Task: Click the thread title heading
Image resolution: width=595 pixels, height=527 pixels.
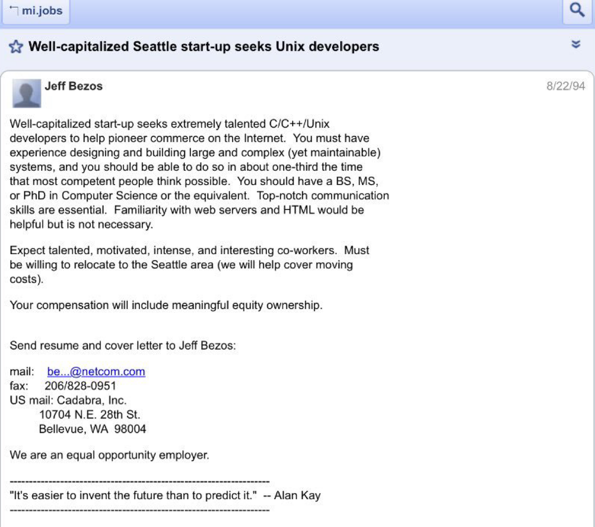Action: pyautogui.click(x=203, y=47)
